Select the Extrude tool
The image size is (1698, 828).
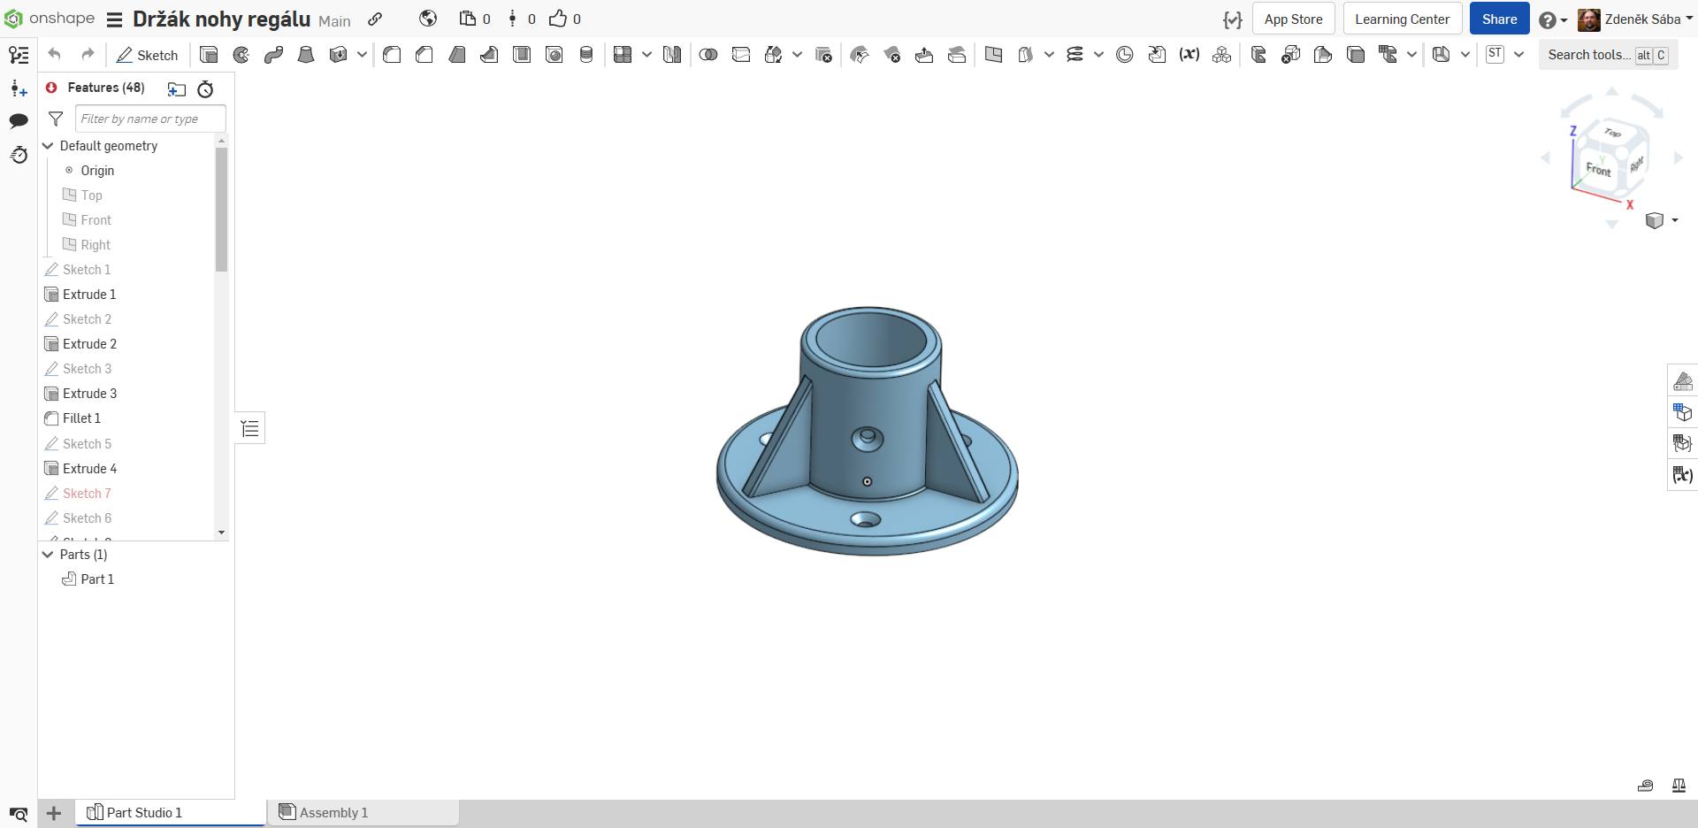coord(209,55)
